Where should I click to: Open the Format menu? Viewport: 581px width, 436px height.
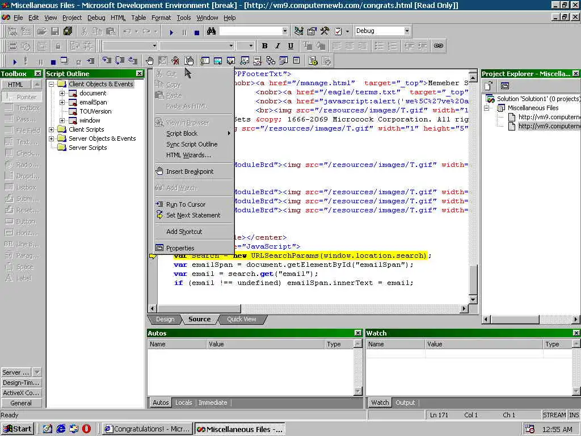(x=161, y=18)
